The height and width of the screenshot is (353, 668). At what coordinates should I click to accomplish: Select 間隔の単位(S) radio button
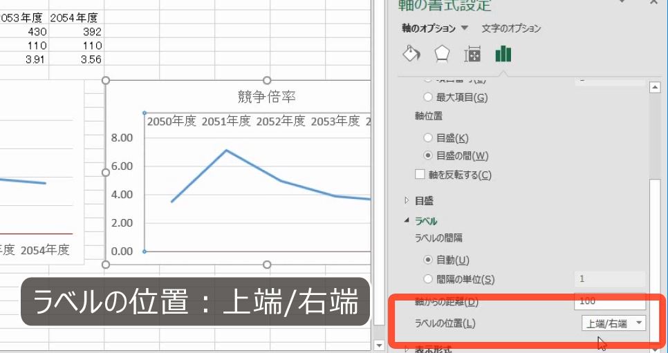(x=428, y=279)
